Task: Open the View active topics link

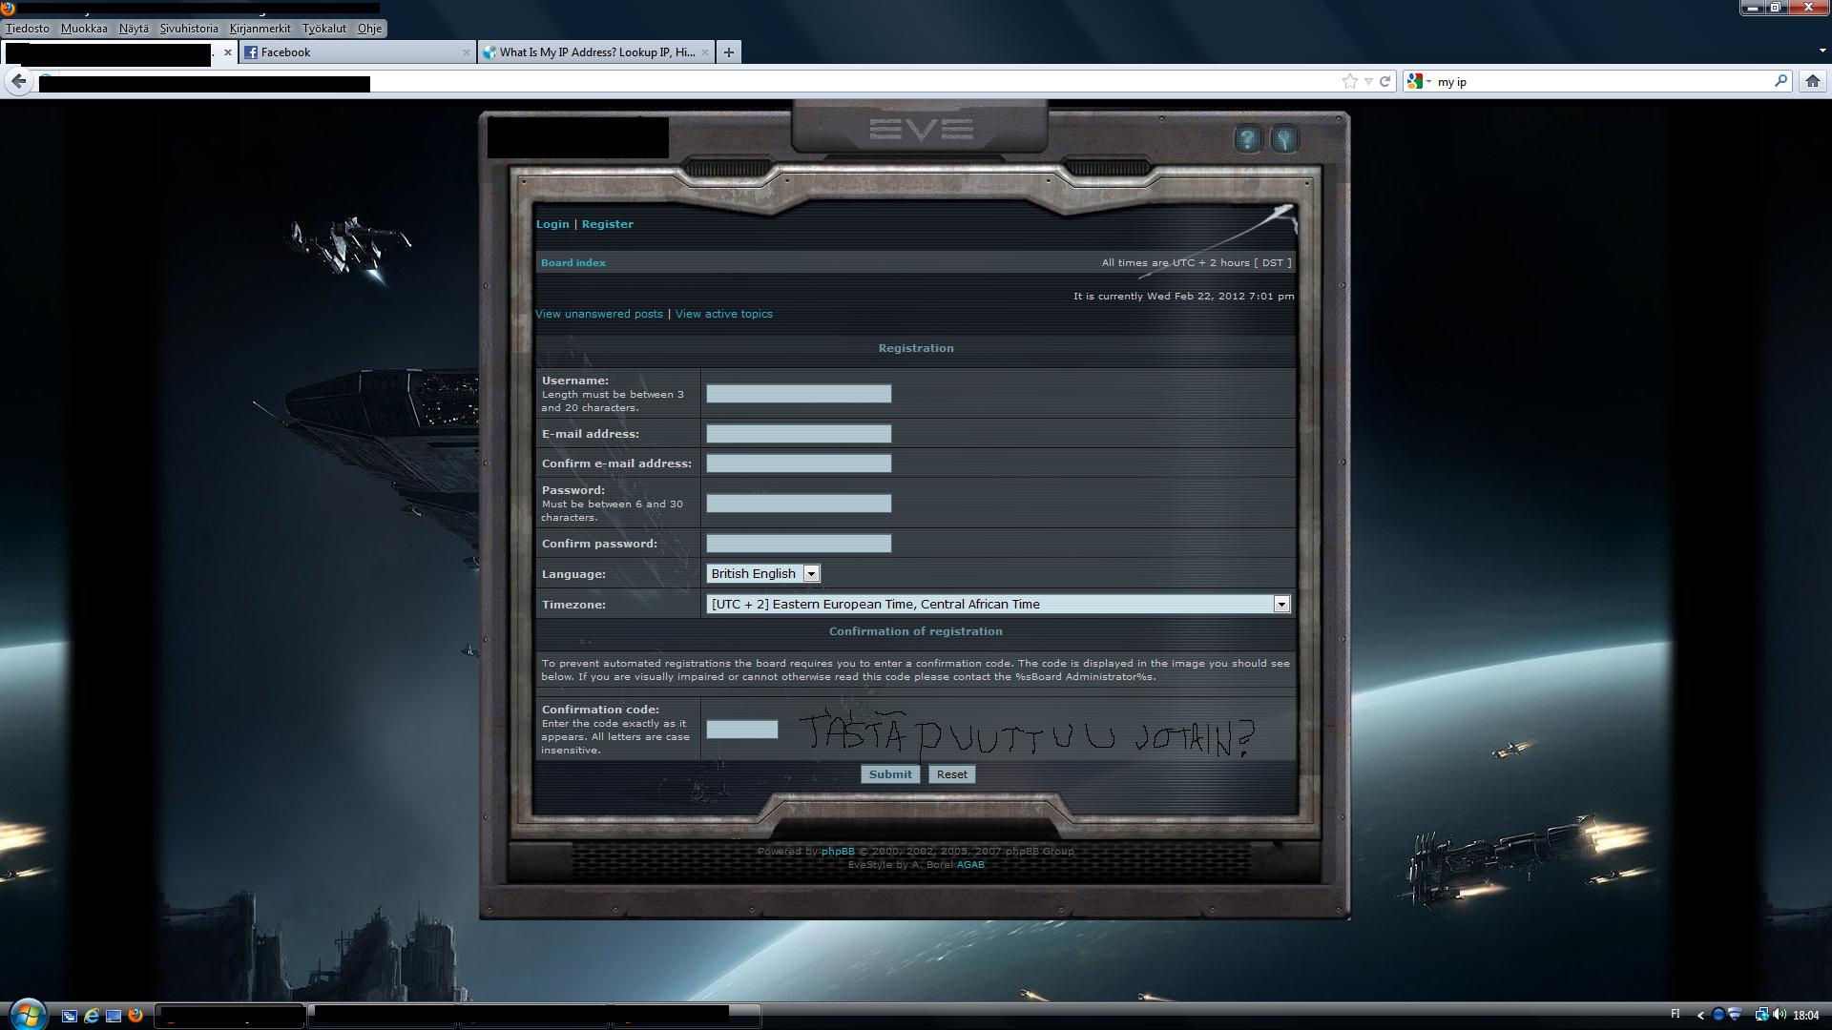Action: 723,314
